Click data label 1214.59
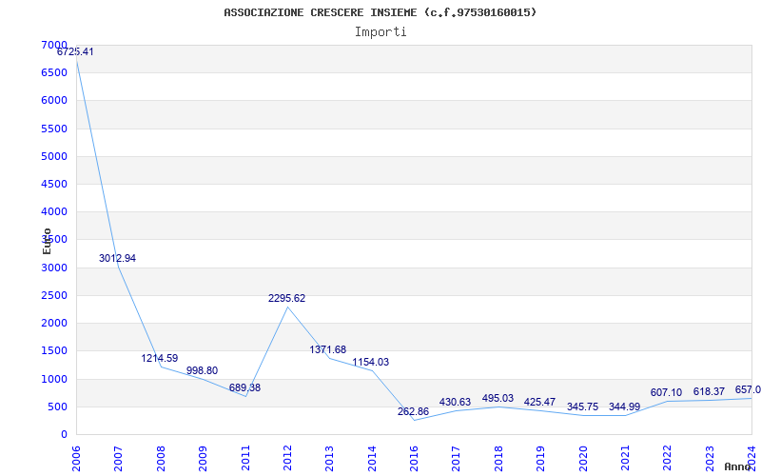Image resolution: width=761 pixels, height=476 pixels. (x=160, y=359)
